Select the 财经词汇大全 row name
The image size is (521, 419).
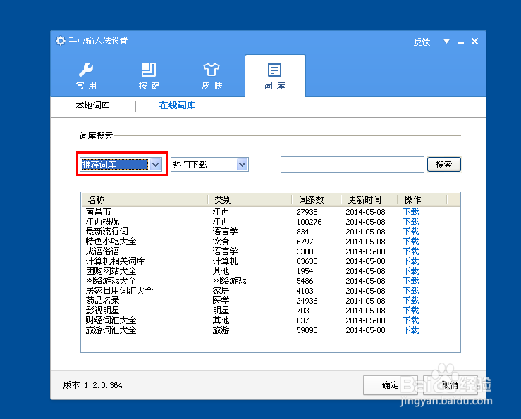tap(111, 320)
